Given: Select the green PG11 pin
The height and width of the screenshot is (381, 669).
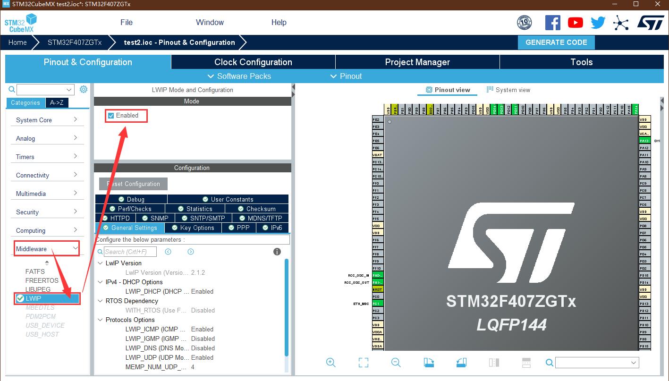Looking at the screenshot, I should [516, 110].
